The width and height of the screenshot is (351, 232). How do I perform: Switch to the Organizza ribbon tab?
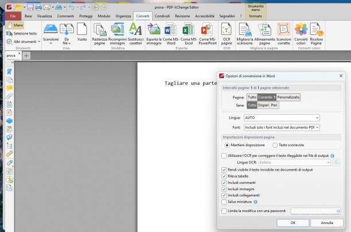123,16
